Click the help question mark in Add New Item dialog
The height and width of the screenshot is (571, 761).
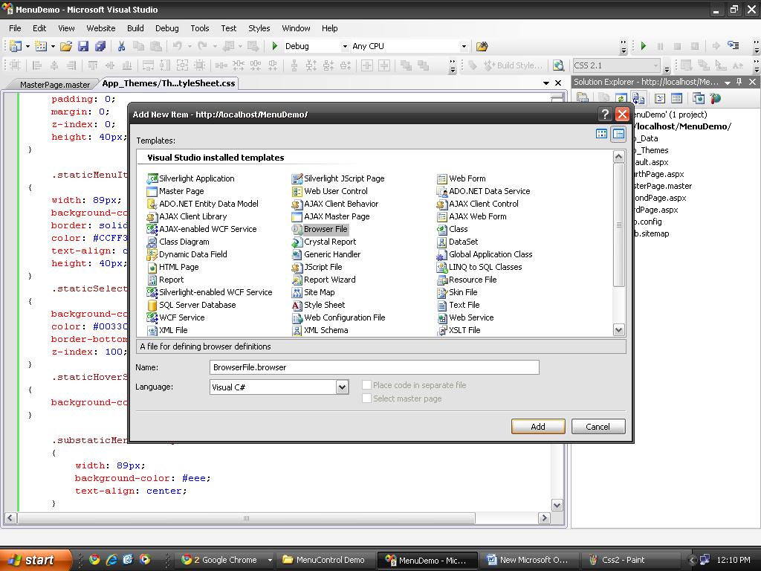[x=605, y=114]
